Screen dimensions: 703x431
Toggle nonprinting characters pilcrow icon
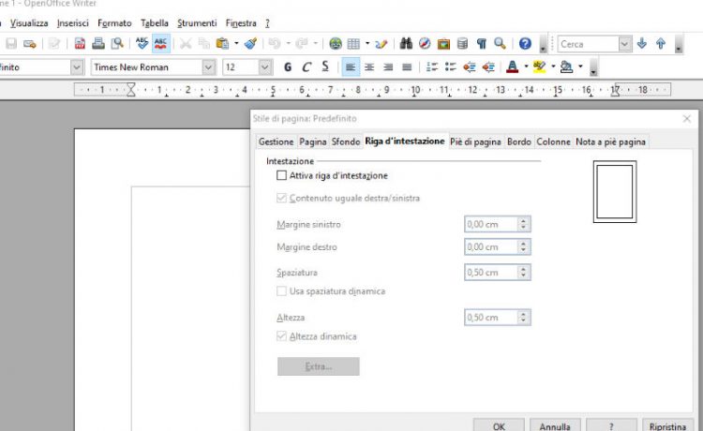pyautogui.click(x=482, y=44)
